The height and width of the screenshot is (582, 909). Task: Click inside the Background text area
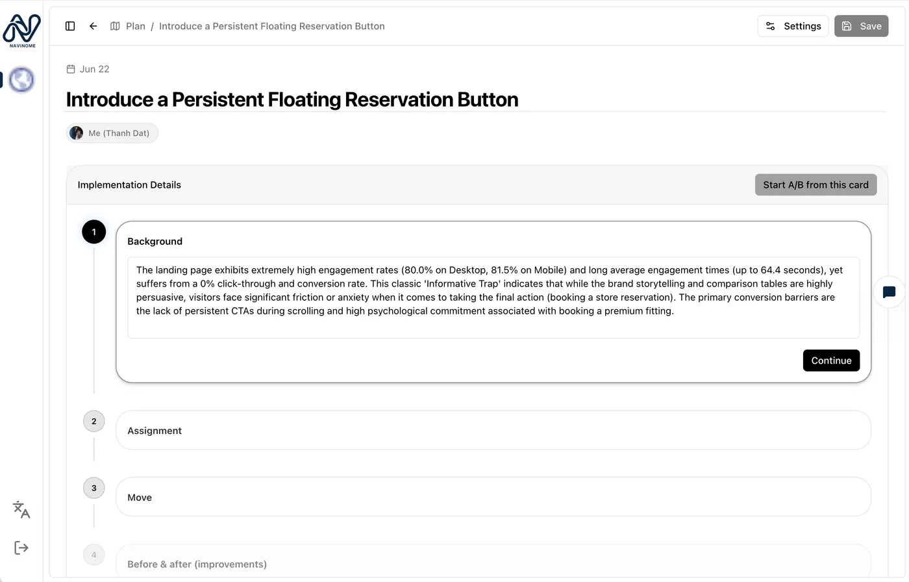(493, 297)
